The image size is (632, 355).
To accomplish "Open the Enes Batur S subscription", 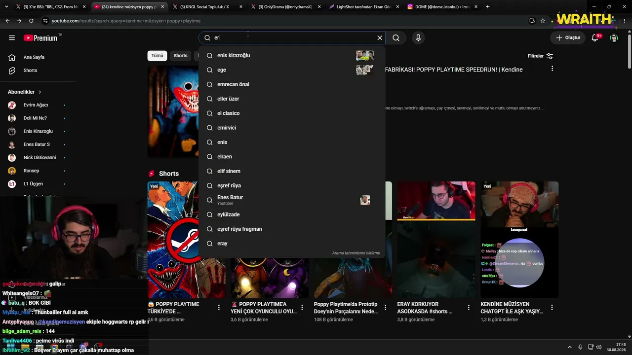I will pyautogui.click(x=38, y=144).
